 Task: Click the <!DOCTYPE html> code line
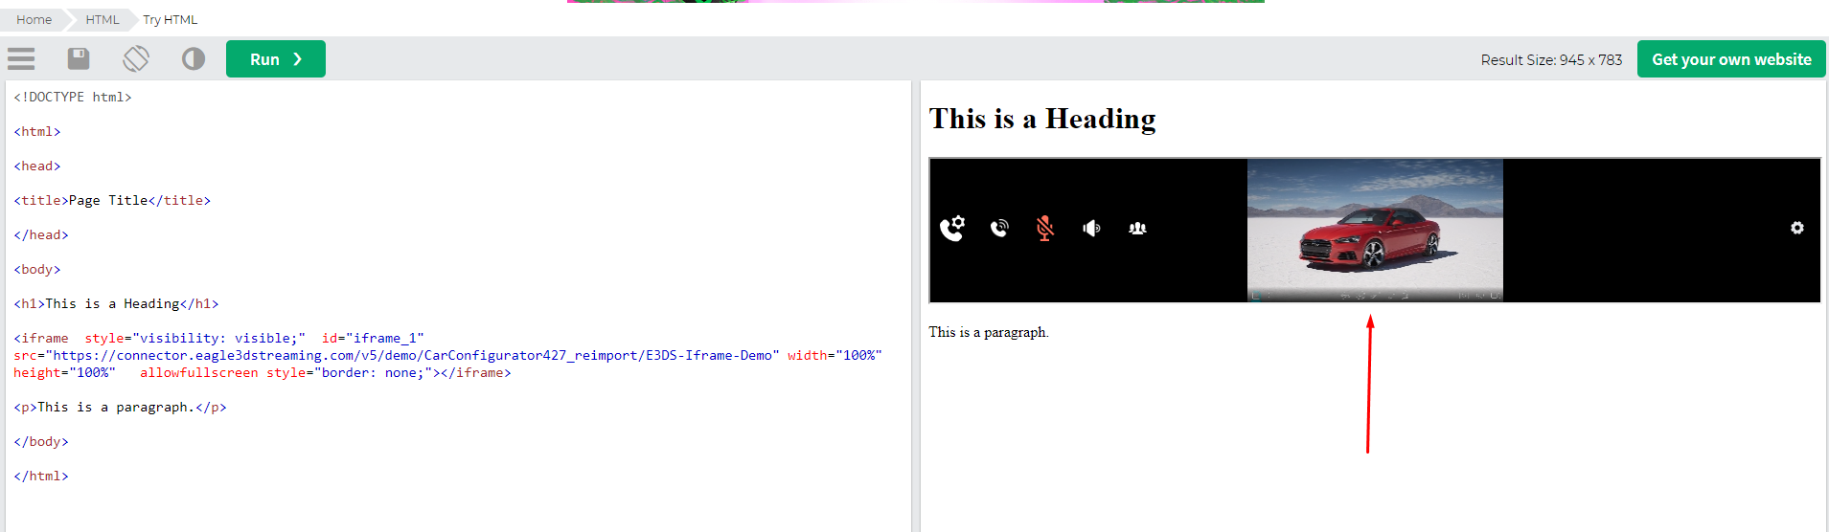pos(73,97)
